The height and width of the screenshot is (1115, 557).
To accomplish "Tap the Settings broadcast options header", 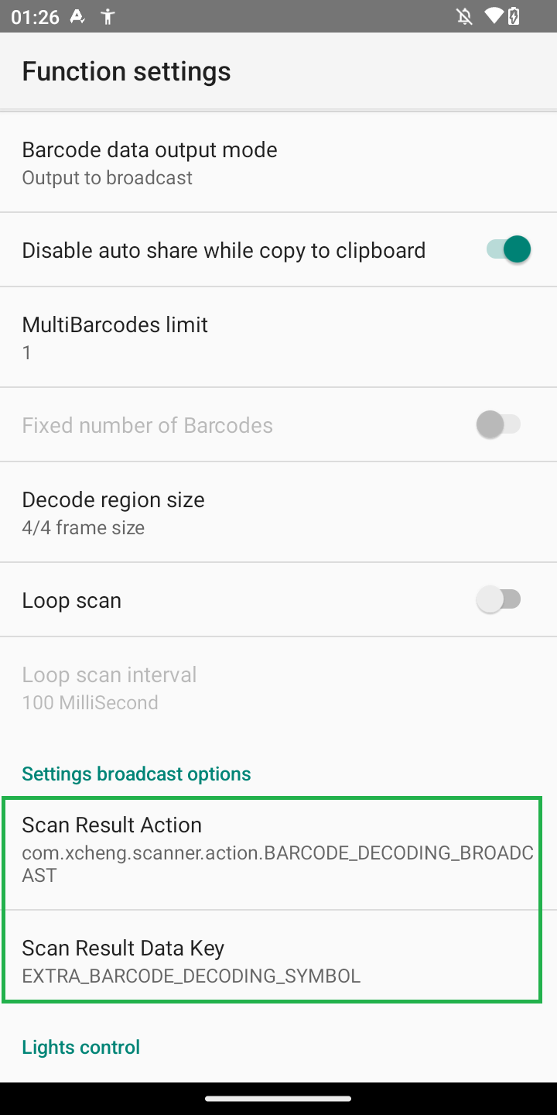I will 136,774.
